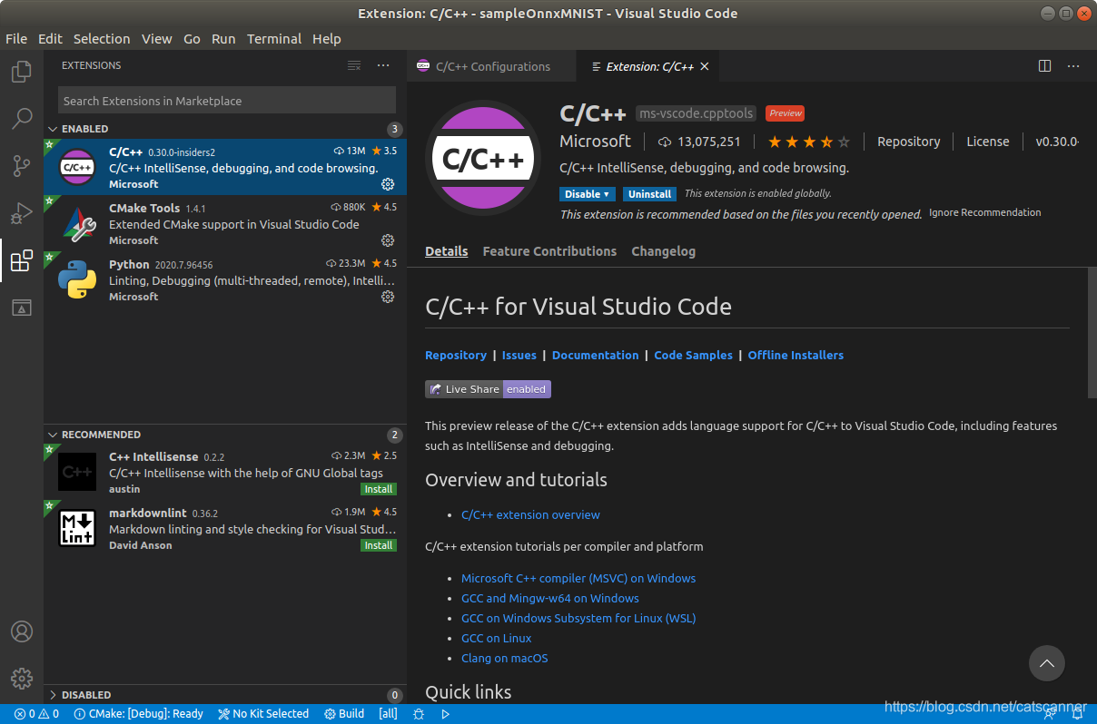Install the C++ Intellisense extension

click(379, 489)
